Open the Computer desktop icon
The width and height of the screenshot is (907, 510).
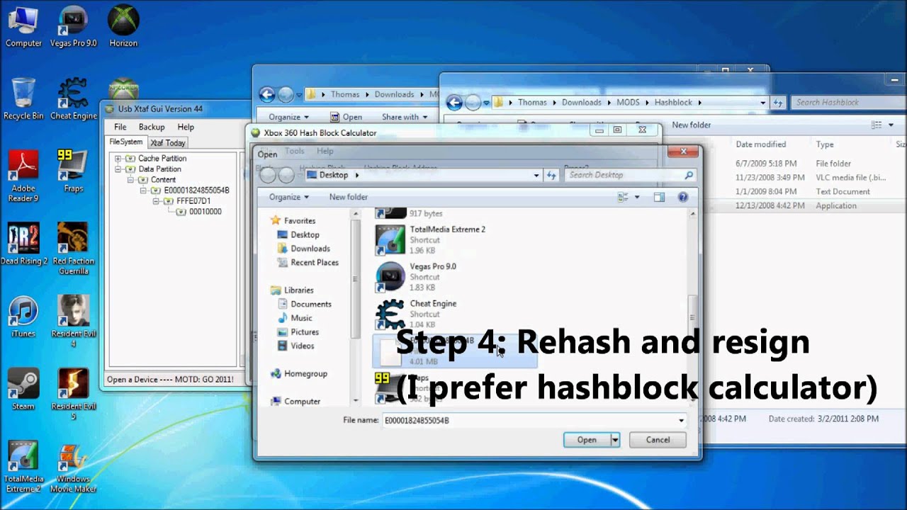[x=23, y=26]
